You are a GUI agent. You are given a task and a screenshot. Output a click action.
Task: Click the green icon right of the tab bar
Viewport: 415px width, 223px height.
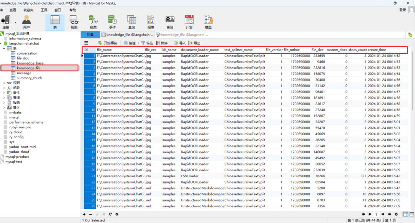pos(410,35)
